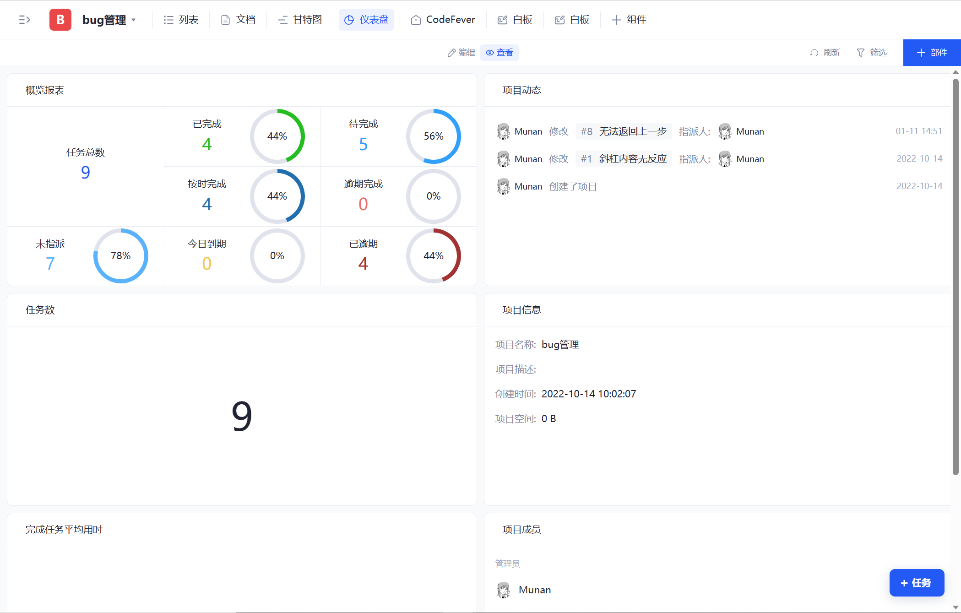Click the 已逾期 44% progress ring

pyautogui.click(x=433, y=256)
